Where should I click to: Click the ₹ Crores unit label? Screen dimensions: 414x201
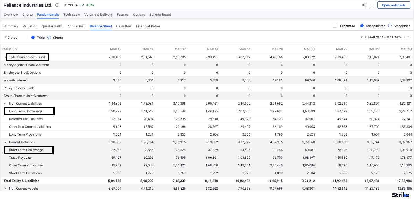tap(11, 38)
